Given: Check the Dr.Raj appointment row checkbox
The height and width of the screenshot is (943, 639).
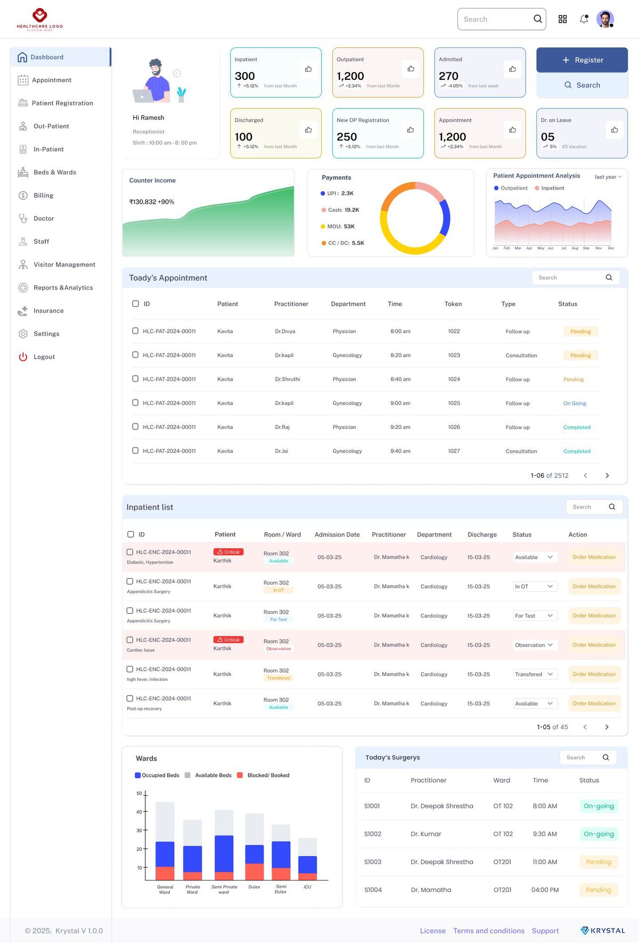Looking at the screenshot, I should 135,427.
